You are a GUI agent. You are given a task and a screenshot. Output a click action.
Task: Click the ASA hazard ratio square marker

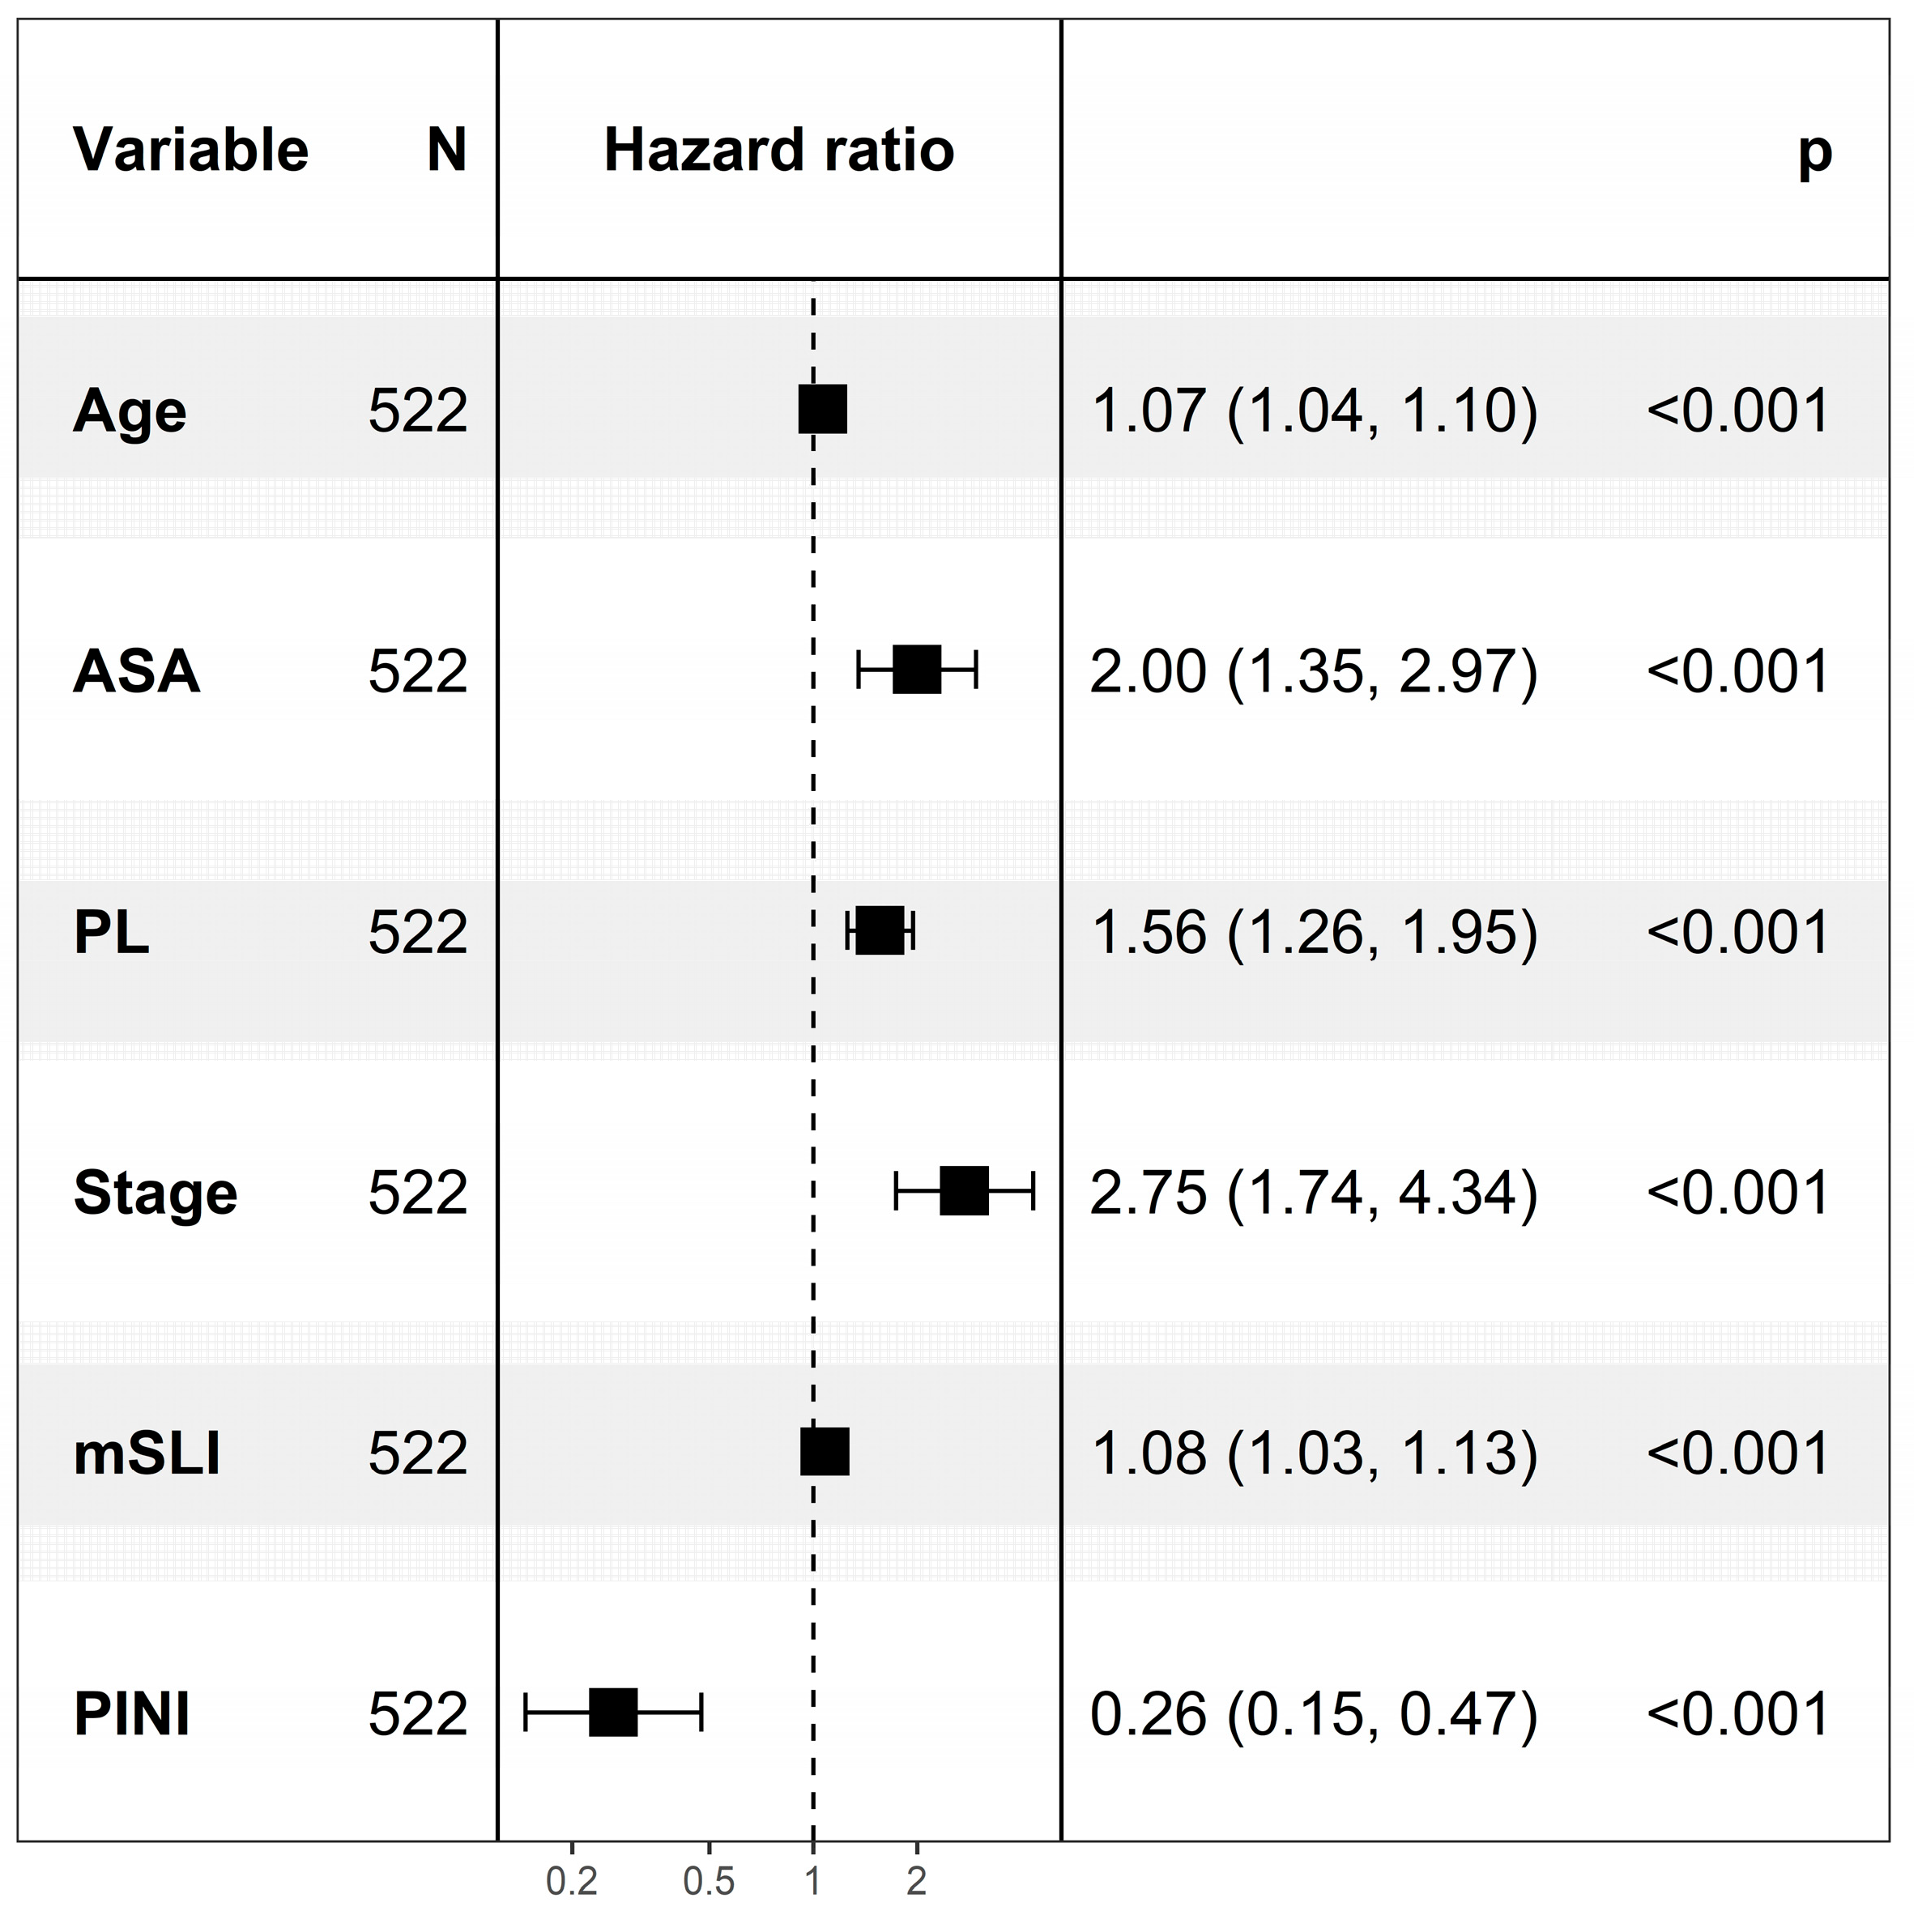click(917, 670)
